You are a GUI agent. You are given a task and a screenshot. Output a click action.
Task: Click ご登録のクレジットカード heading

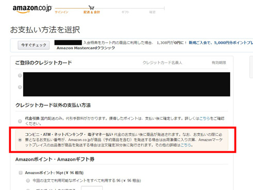tap(43, 62)
